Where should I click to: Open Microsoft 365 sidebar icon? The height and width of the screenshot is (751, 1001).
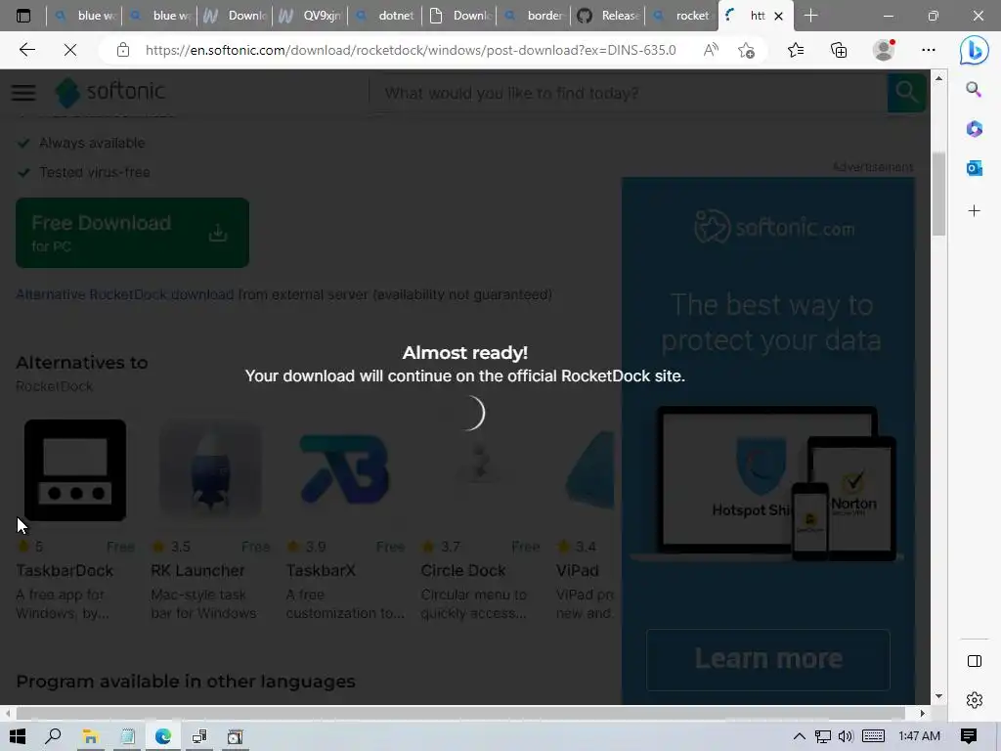pos(974,129)
